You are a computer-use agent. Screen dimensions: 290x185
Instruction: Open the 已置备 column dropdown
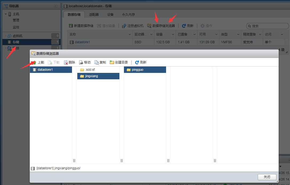point(195,34)
